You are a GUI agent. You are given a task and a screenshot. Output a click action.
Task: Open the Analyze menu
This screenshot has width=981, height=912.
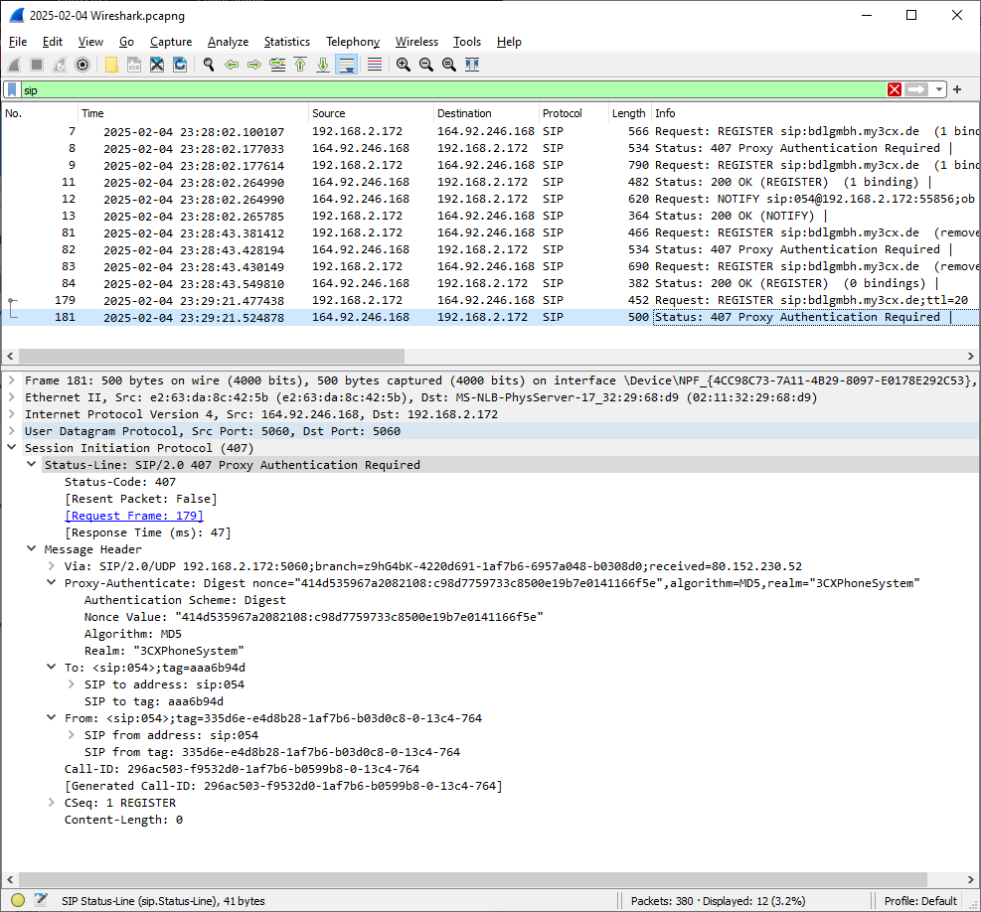[x=228, y=42]
